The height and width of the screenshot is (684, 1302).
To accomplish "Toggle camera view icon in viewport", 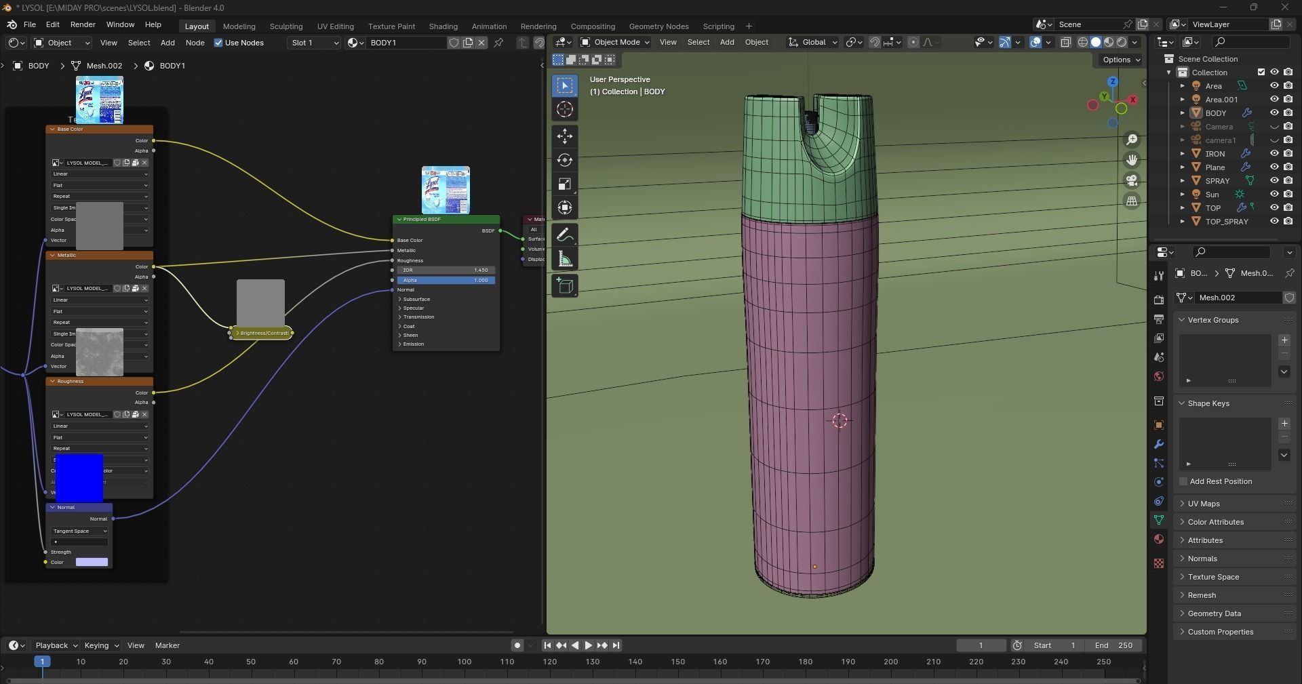I will tap(1132, 180).
